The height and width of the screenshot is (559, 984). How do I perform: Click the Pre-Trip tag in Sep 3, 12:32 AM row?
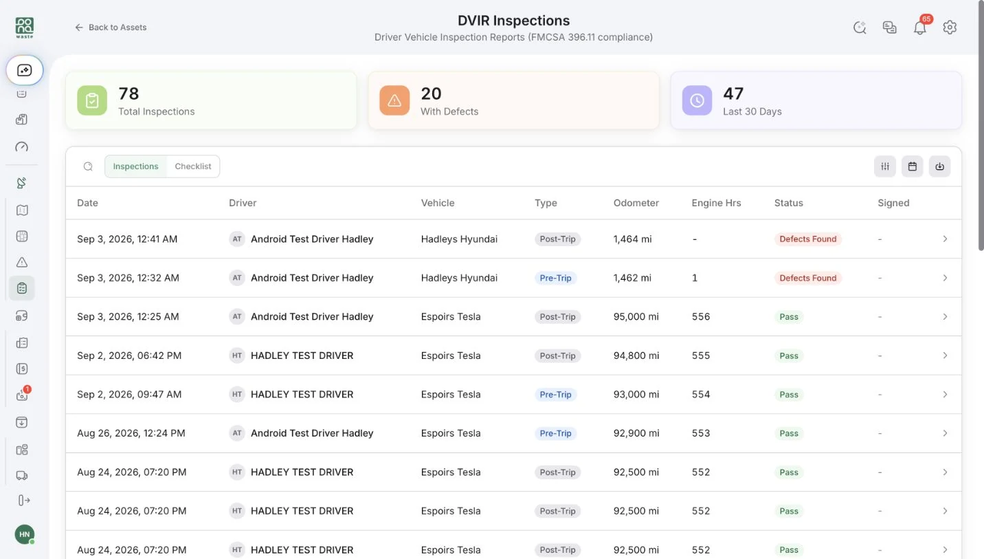click(x=555, y=278)
